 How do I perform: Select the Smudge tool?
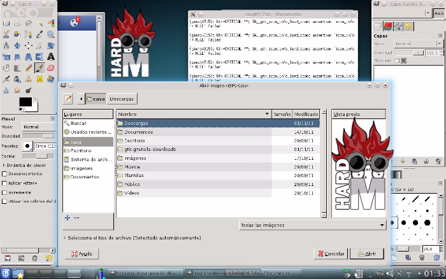[17, 90]
